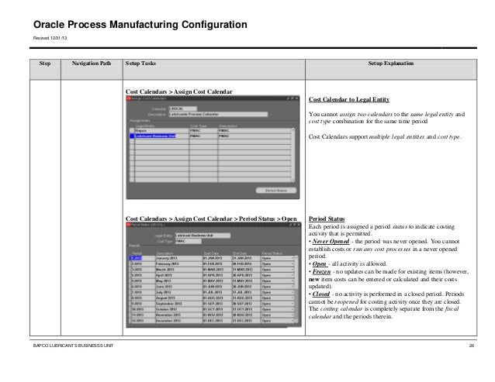495x382 pixels.
Task: Open the Period Status dropdown for October 2013
Action: coord(277,309)
